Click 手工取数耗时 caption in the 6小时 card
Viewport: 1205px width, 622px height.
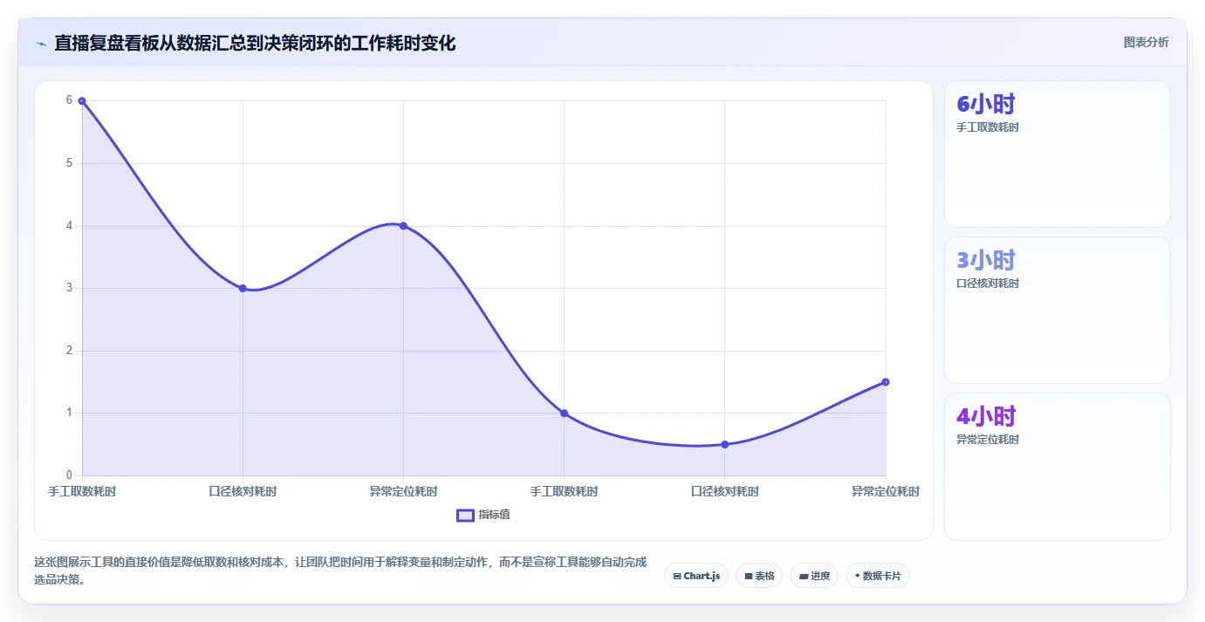click(x=988, y=127)
